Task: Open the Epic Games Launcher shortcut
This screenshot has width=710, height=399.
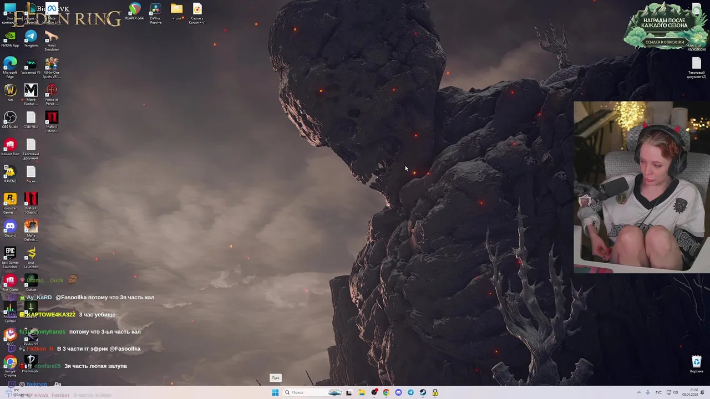Action: pos(10,258)
